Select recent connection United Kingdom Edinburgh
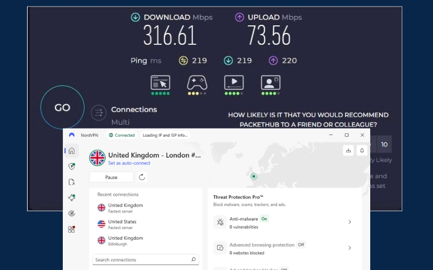The image size is (433, 270). tap(146, 240)
